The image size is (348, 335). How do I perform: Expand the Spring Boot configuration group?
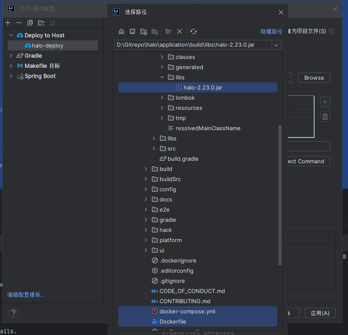click(11, 76)
